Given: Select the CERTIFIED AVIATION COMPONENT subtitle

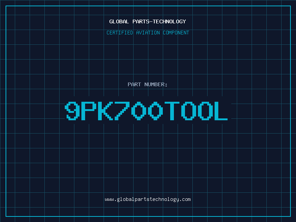Looking at the screenshot, I should [148, 33].
